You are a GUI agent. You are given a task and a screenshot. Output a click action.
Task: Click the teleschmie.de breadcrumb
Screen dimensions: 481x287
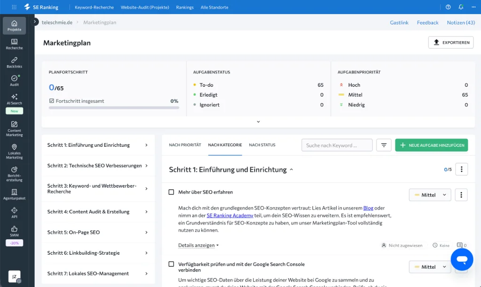click(57, 23)
